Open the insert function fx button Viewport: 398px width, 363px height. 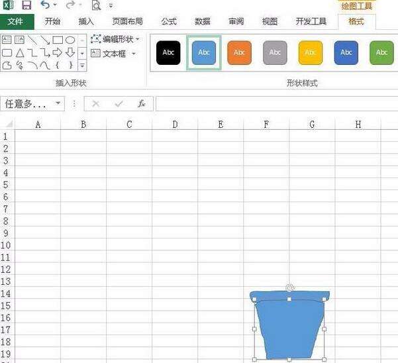point(142,103)
